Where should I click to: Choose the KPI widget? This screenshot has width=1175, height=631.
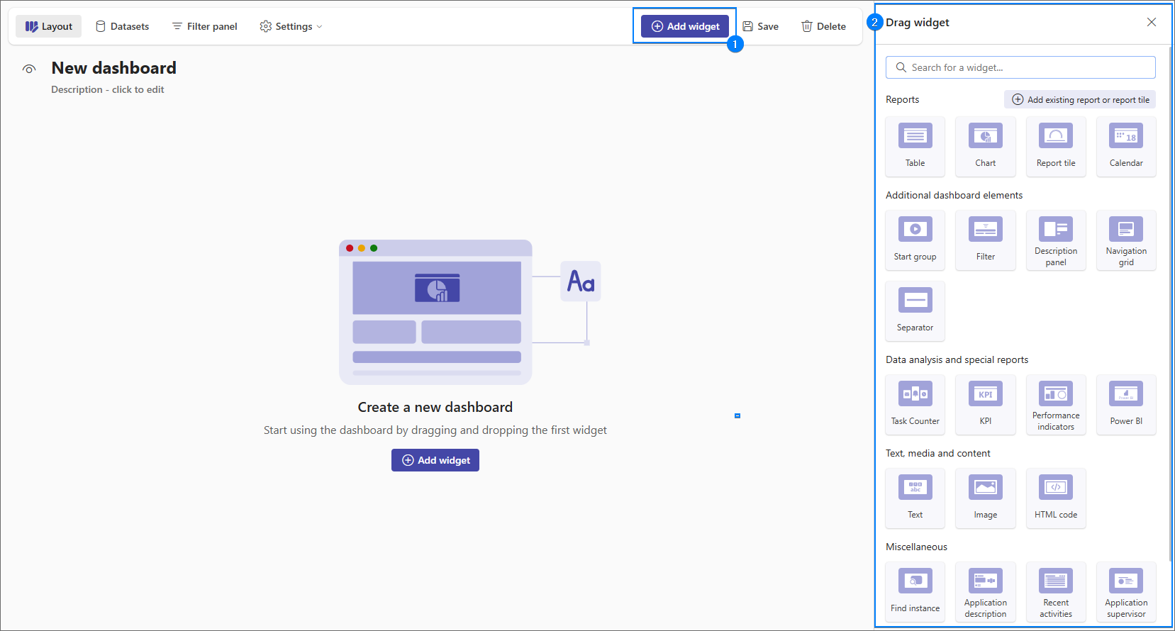[985, 404]
